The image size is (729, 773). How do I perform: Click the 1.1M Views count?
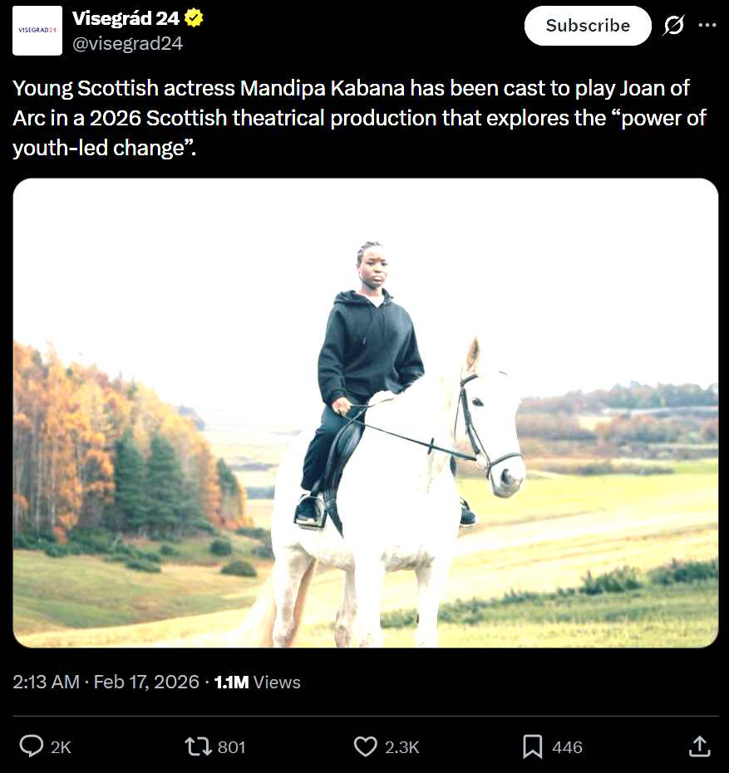tap(257, 682)
